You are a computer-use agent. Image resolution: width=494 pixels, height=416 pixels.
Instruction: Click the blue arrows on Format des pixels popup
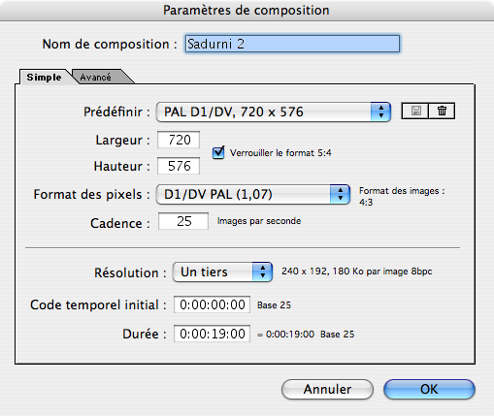[340, 194]
